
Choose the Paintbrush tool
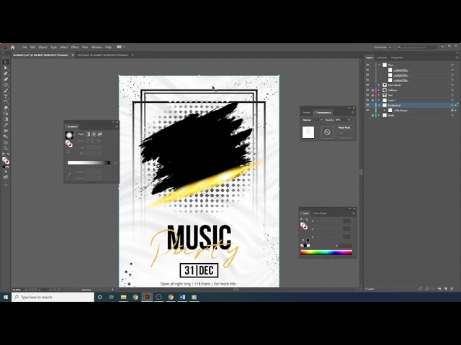6,91
